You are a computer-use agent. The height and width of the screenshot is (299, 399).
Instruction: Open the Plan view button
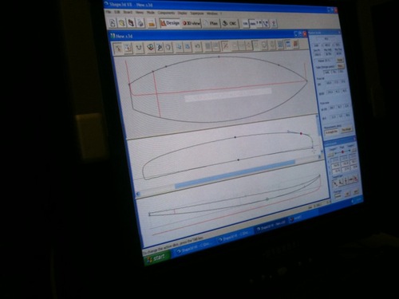tap(211, 23)
